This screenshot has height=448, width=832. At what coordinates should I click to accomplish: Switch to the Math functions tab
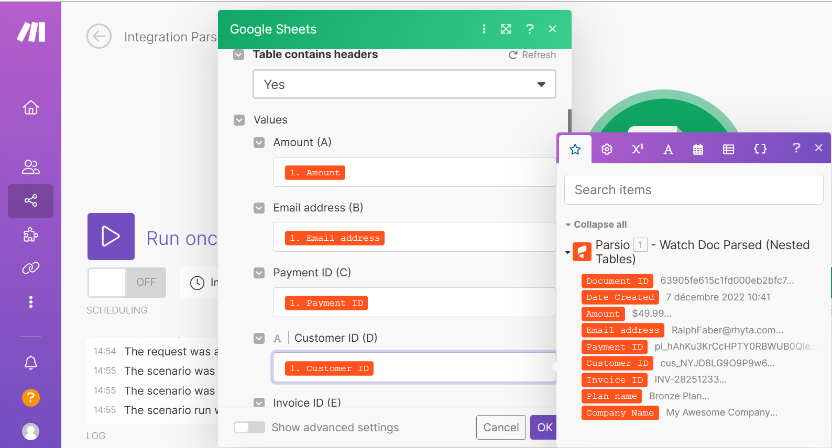click(x=638, y=149)
